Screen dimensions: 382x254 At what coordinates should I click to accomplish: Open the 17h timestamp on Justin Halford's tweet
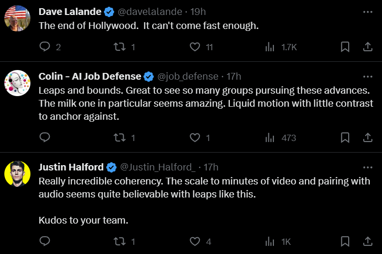pyautogui.click(x=211, y=167)
